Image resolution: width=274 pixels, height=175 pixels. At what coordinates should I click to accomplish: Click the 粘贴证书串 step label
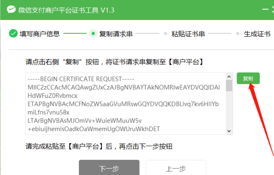pos(188,34)
